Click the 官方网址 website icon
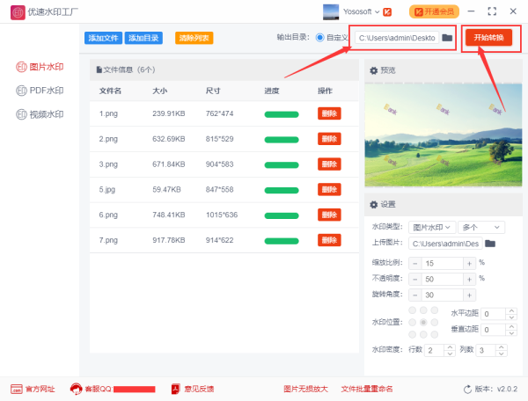The width and height of the screenshot is (528, 401). click(x=16, y=389)
